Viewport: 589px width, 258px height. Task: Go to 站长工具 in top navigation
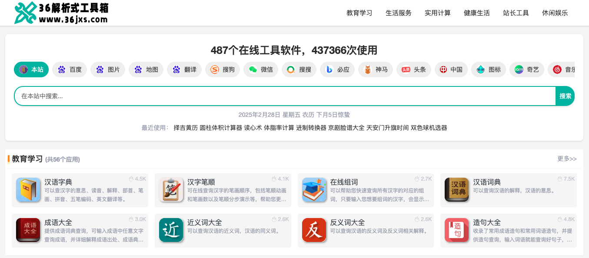pyautogui.click(x=516, y=13)
